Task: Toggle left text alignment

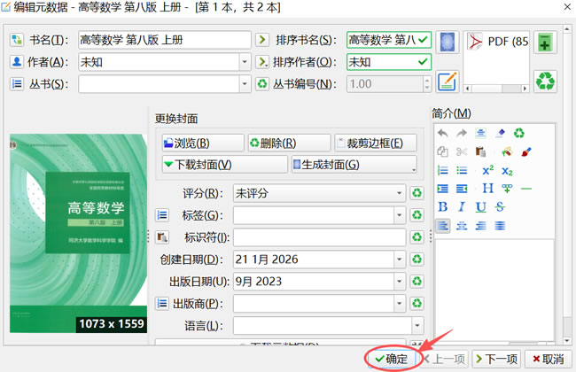Action: [443, 225]
